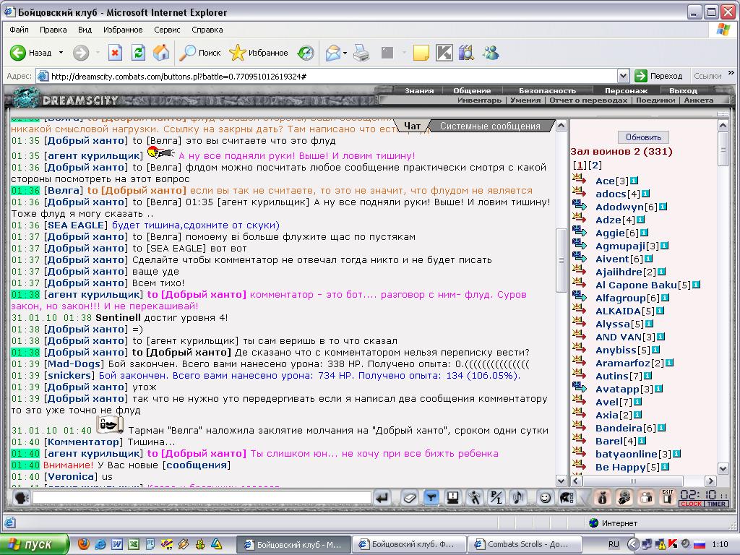Open the Mail button dropdown arrow
The image size is (740, 555).
345,53
